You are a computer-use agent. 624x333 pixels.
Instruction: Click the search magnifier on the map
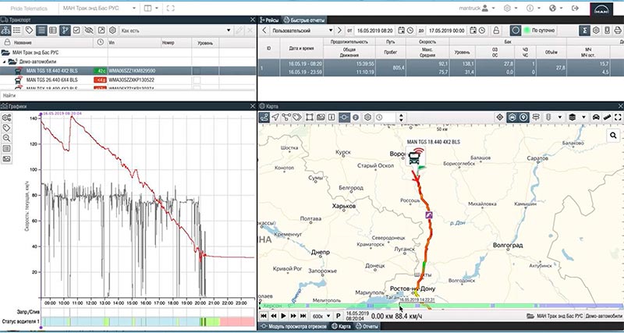[614, 134]
